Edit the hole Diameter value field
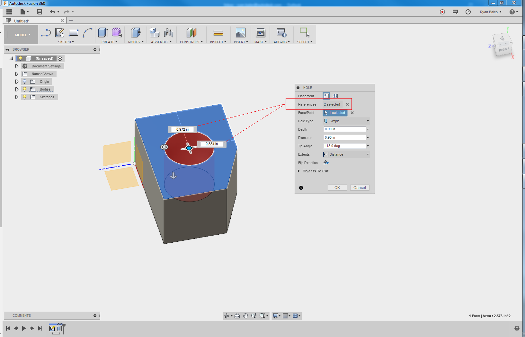The image size is (525, 337). point(344,137)
